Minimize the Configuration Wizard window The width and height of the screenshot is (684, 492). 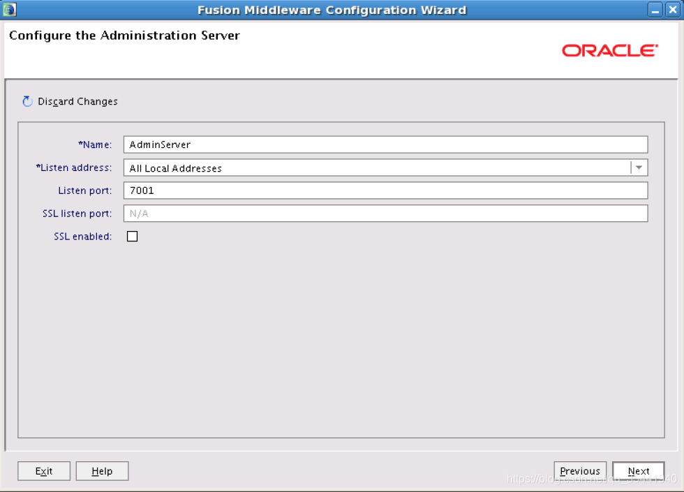[655, 10]
